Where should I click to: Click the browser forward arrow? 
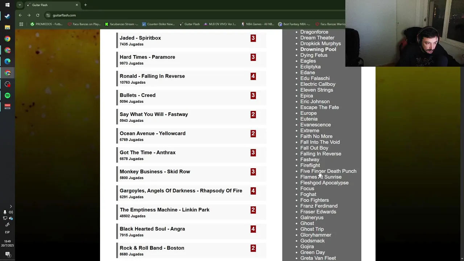click(29, 15)
